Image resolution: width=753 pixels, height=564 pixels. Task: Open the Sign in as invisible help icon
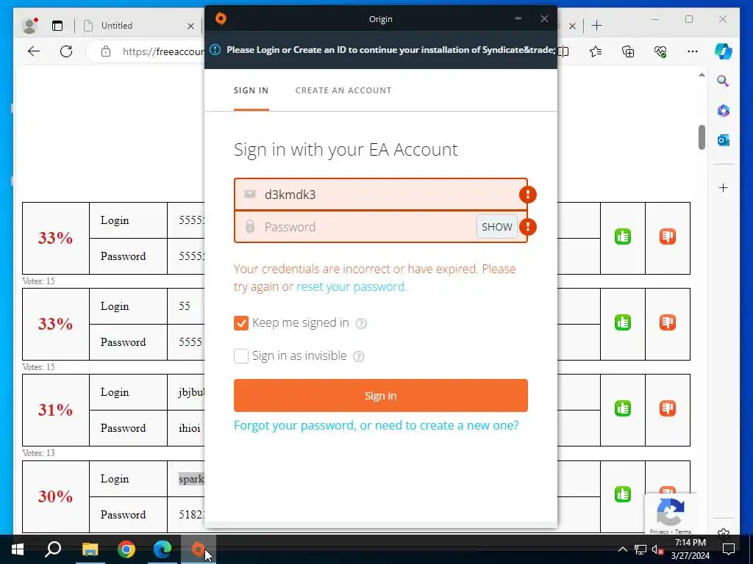(359, 357)
